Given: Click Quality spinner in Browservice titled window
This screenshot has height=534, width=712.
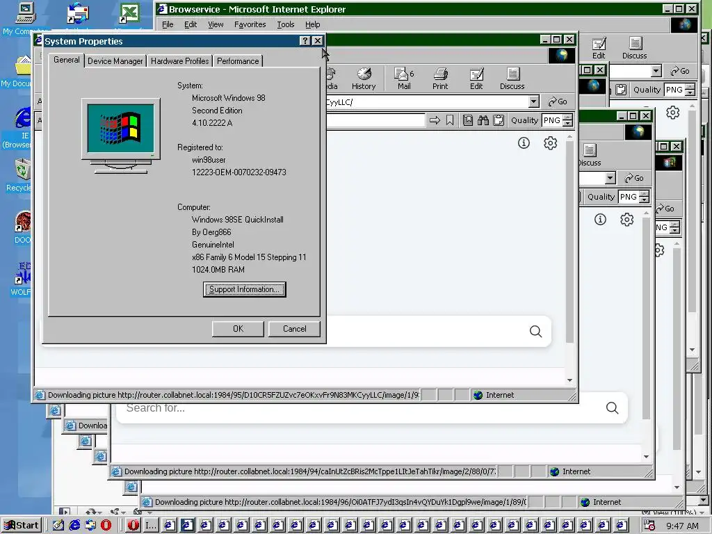Looking at the screenshot, I should (x=690, y=90).
